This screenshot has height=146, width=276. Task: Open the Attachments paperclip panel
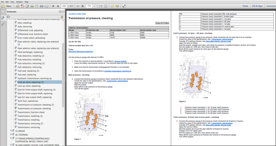click(x=3, y=24)
